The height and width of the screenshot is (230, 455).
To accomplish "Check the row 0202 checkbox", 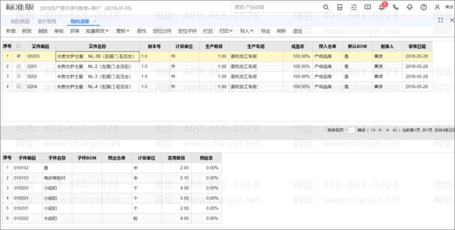I will [19, 76].
